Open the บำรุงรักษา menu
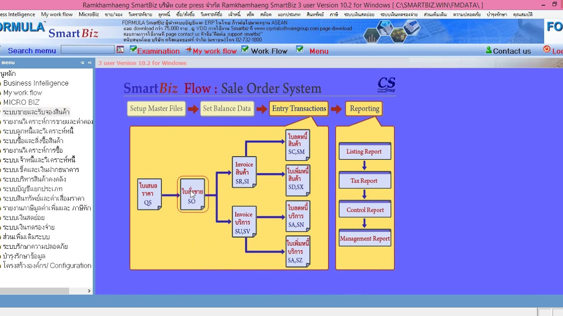This screenshot has height=316, width=563. click(x=497, y=14)
